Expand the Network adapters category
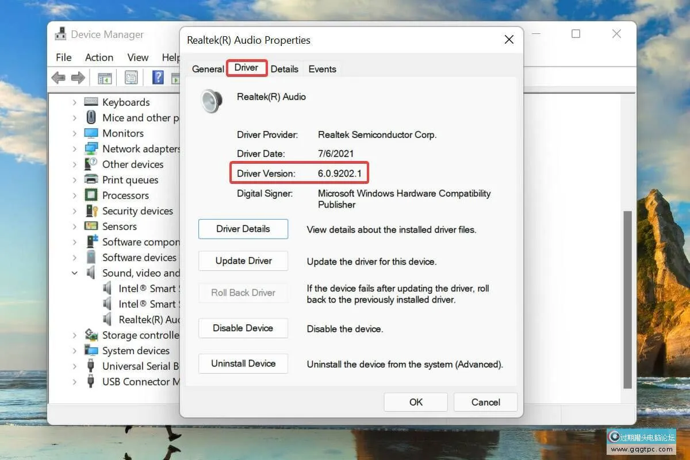Screen dimensions: 690x460 (74, 149)
